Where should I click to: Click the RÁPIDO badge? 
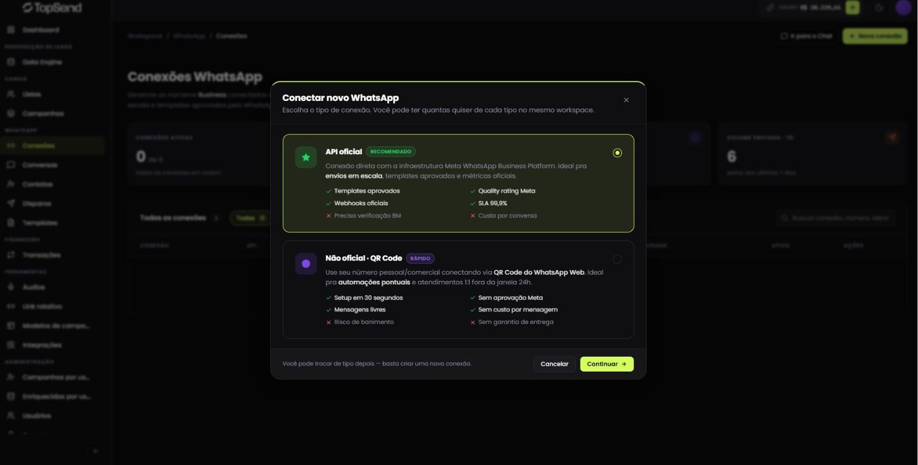[x=420, y=259]
